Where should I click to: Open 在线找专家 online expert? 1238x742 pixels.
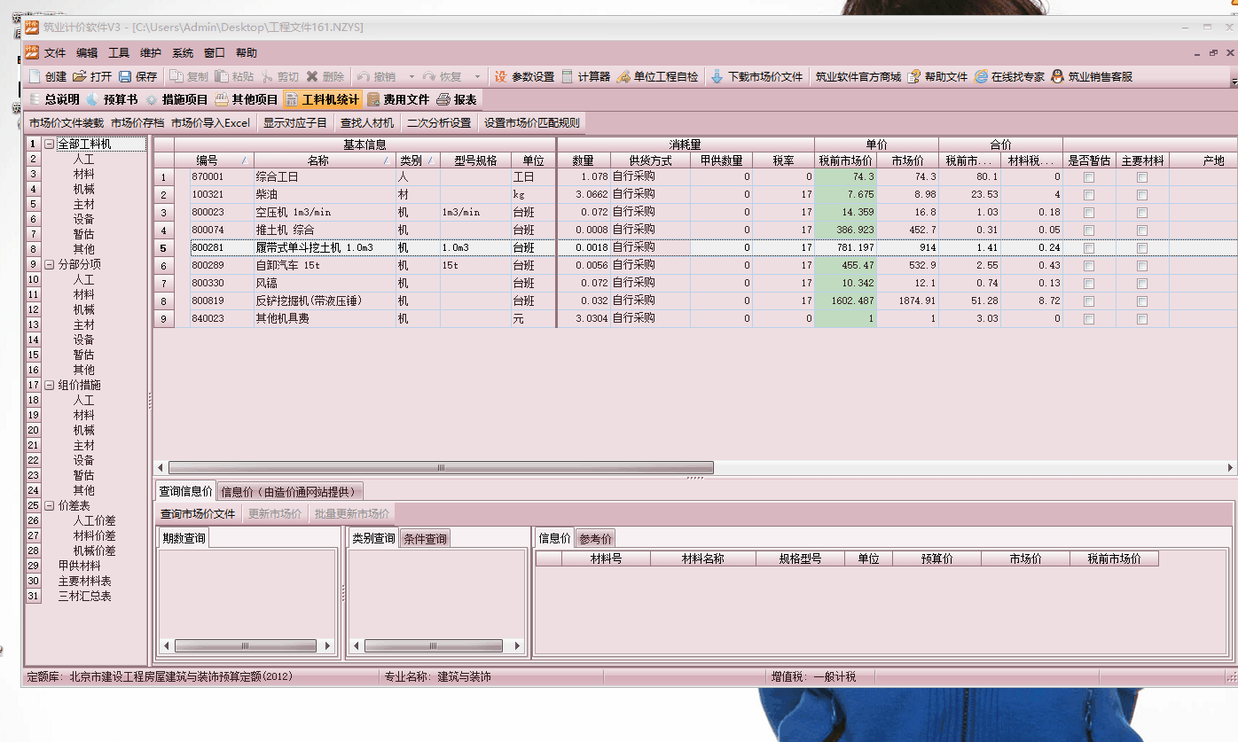pyautogui.click(x=981, y=77)
